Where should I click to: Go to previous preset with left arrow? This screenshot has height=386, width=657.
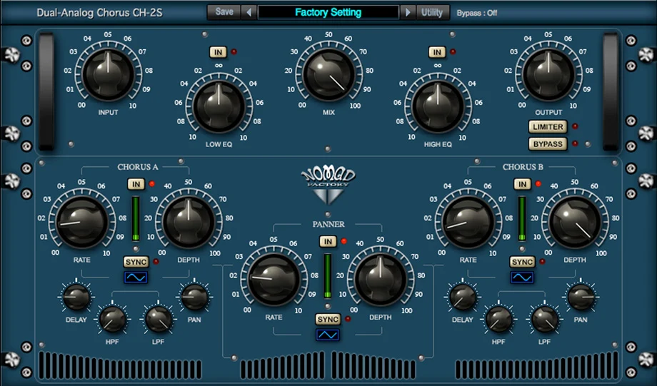tap(249, 13)
